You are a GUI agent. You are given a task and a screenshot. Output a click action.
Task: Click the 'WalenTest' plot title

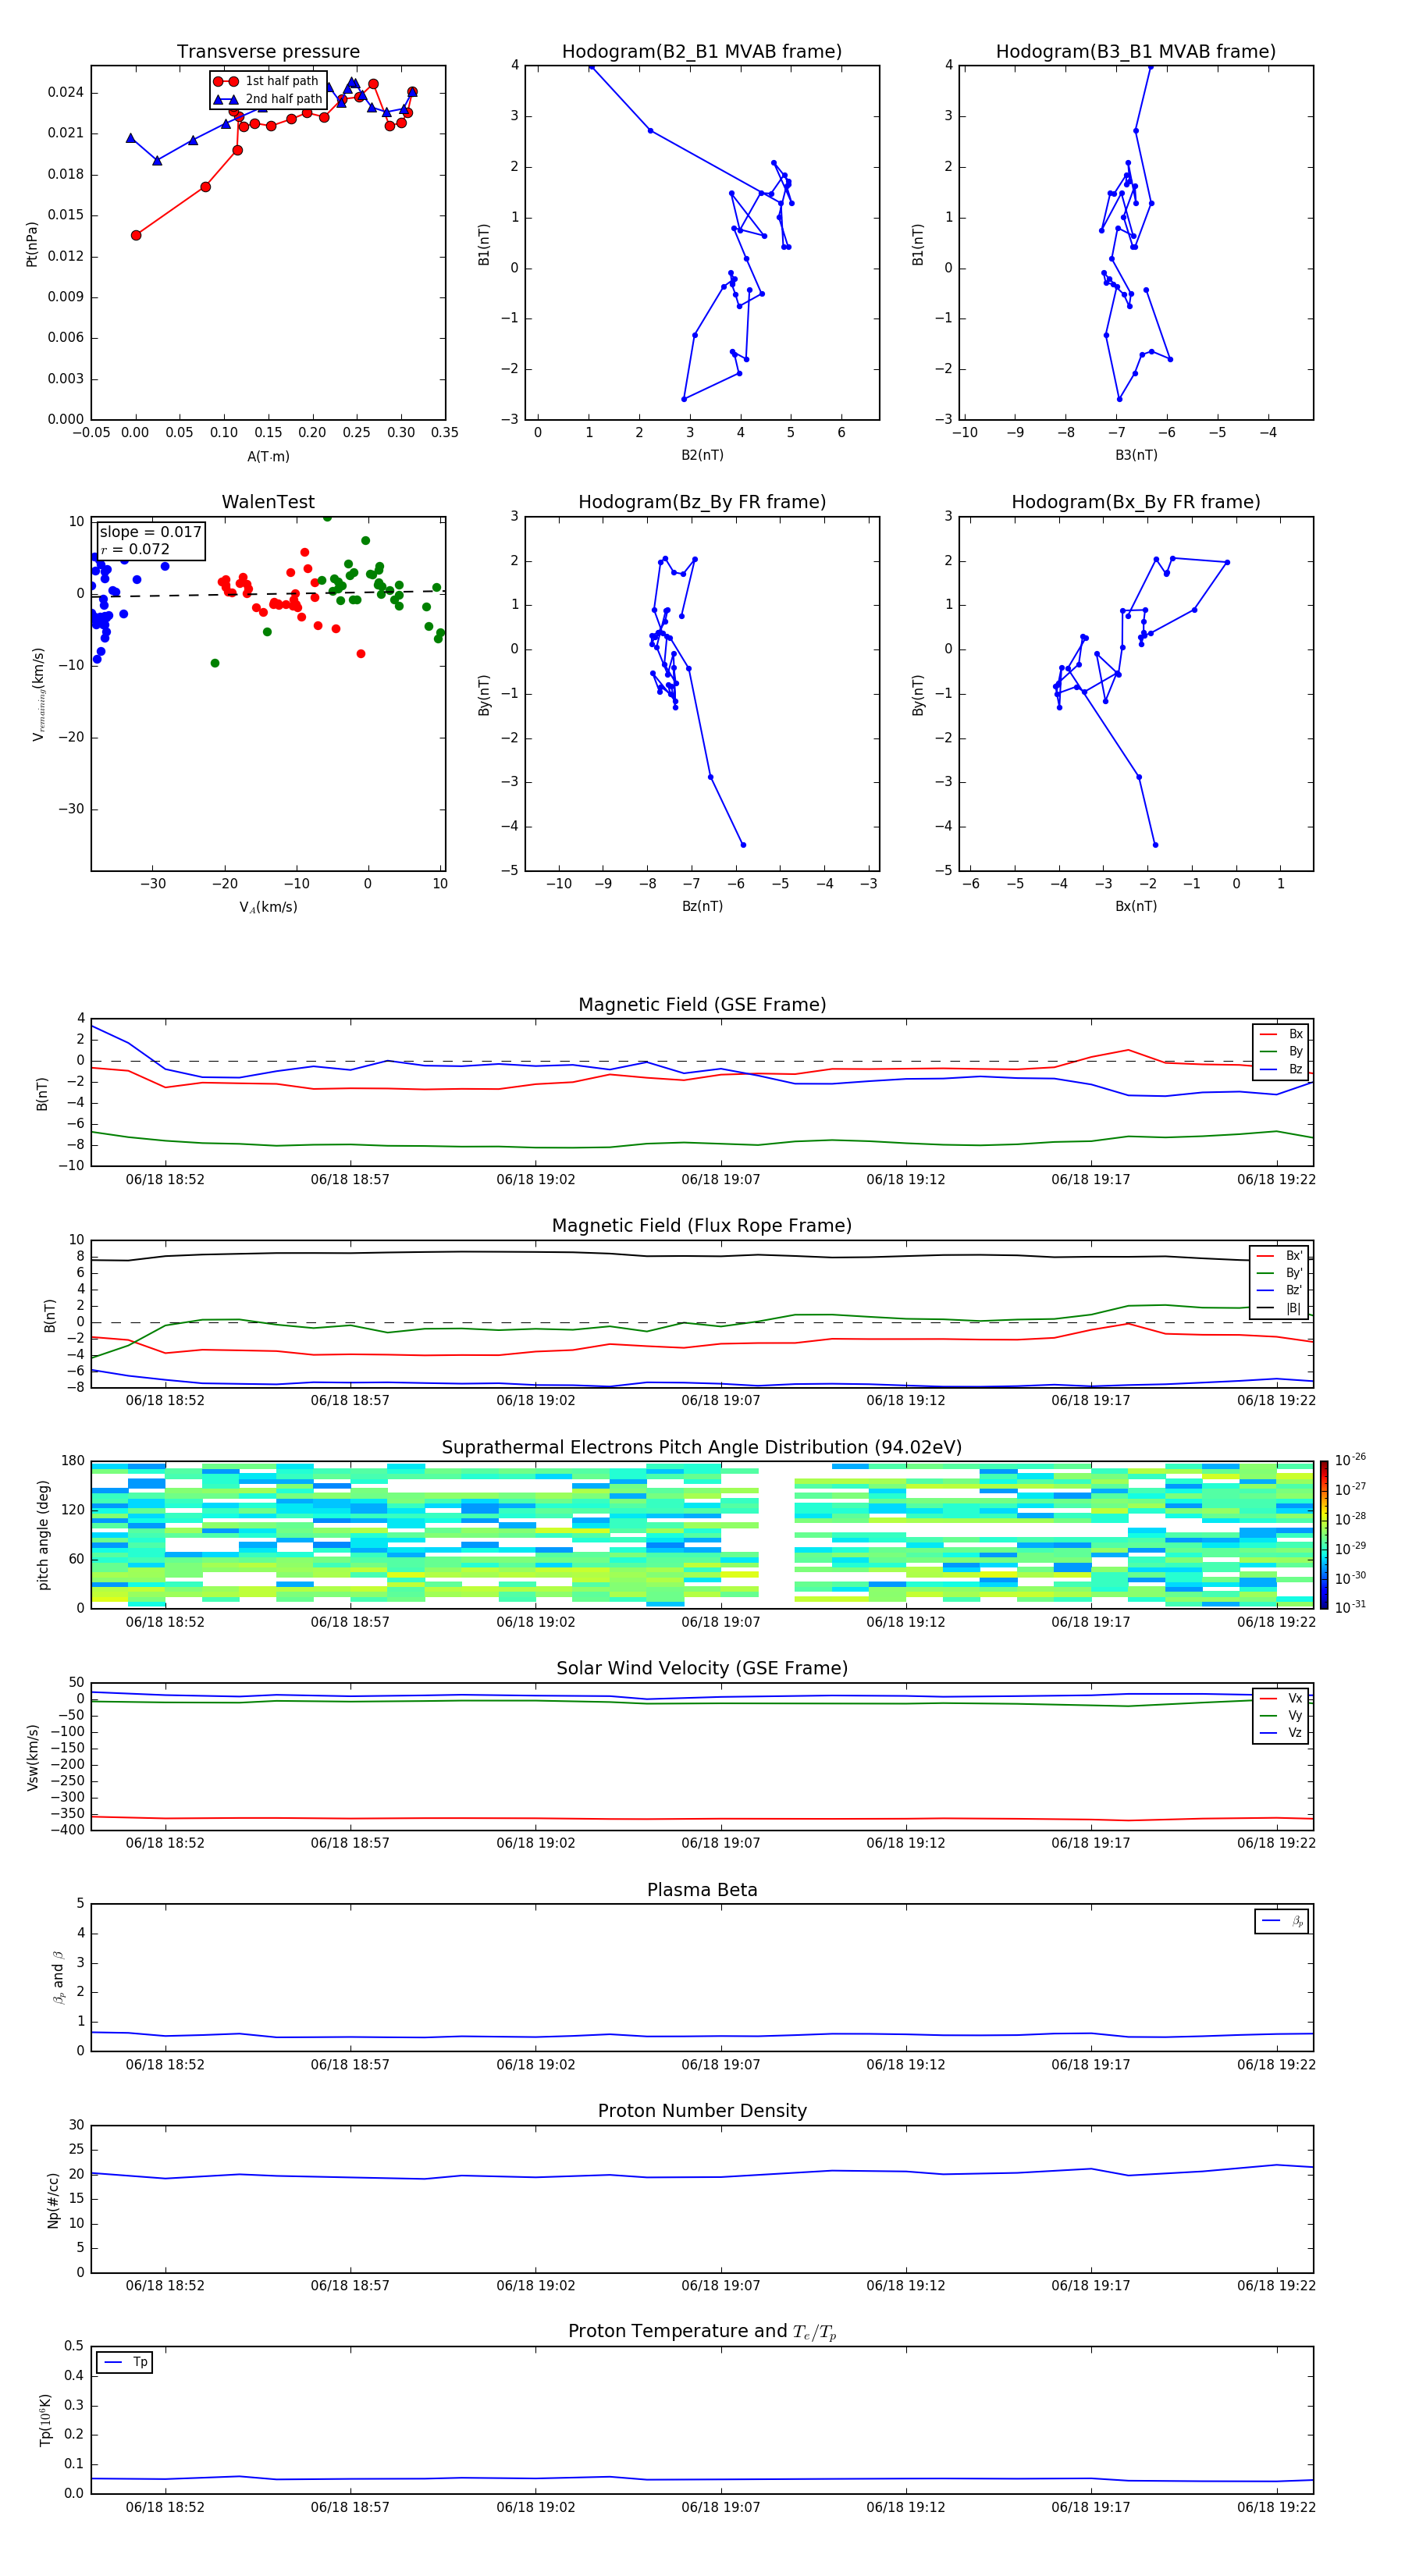pos(268,502)
